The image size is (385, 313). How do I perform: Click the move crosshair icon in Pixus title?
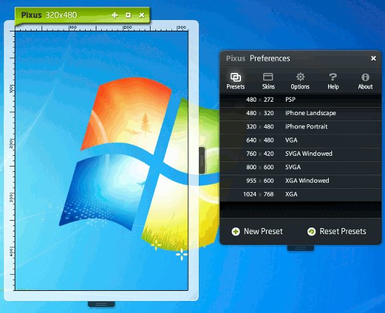[114, 15]
